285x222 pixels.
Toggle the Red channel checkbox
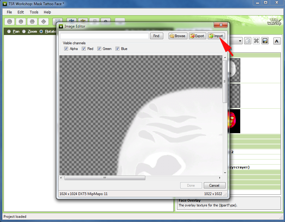(x=84, y=49)
